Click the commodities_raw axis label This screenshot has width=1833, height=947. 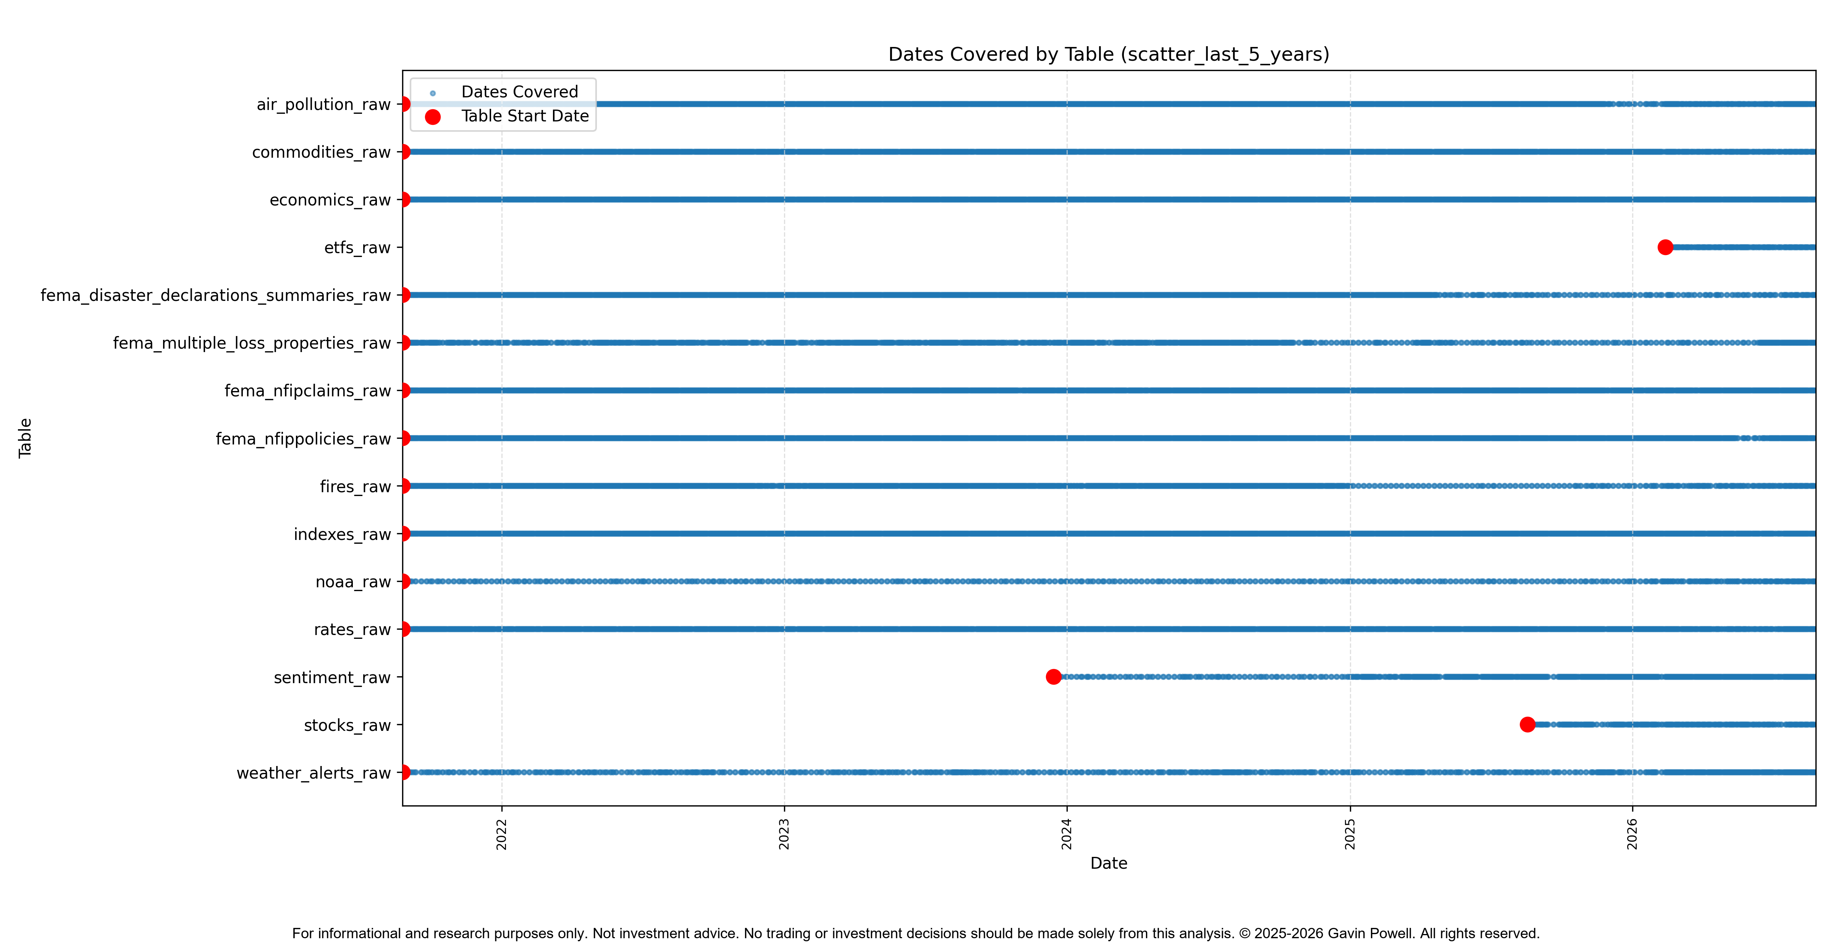pyautogui.click(x=322, y=152)
